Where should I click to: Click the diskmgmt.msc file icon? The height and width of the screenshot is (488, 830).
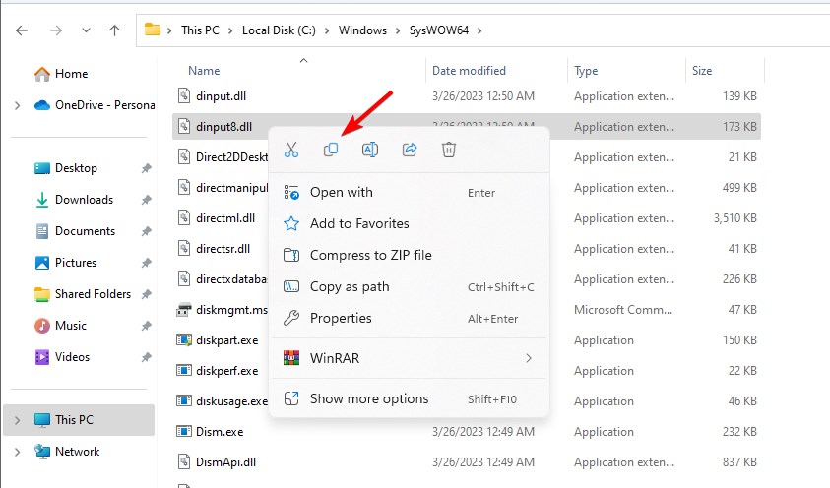tap(184, 310)
